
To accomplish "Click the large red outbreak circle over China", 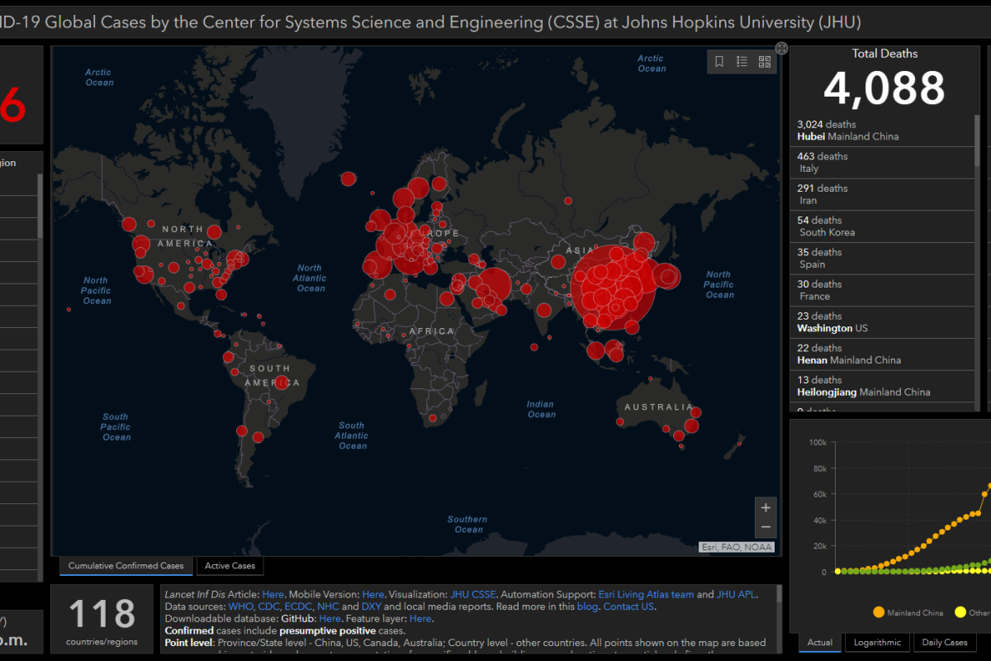I will (x=611, y=285).
